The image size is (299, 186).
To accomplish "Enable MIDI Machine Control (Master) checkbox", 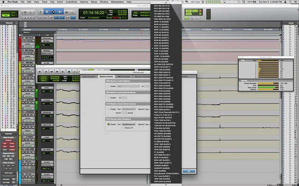I will coord(108,86).
